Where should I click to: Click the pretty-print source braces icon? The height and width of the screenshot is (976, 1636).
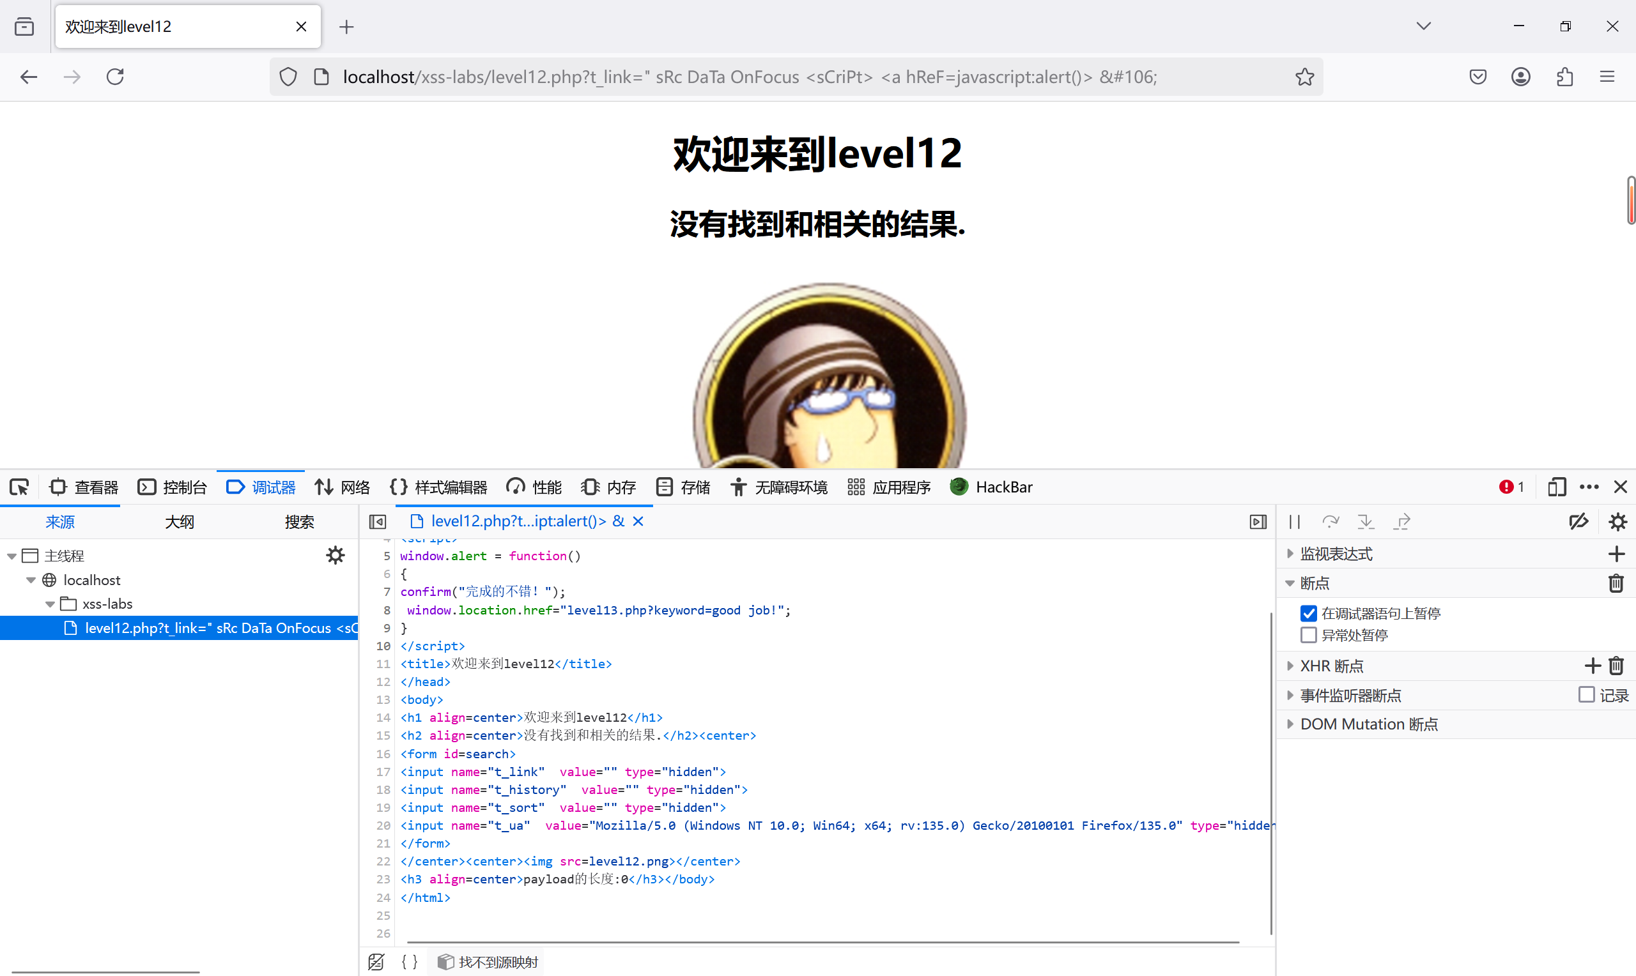(409, 961)
